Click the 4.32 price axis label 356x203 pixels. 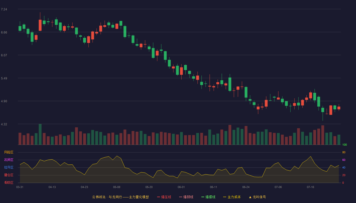click(4, 124)
